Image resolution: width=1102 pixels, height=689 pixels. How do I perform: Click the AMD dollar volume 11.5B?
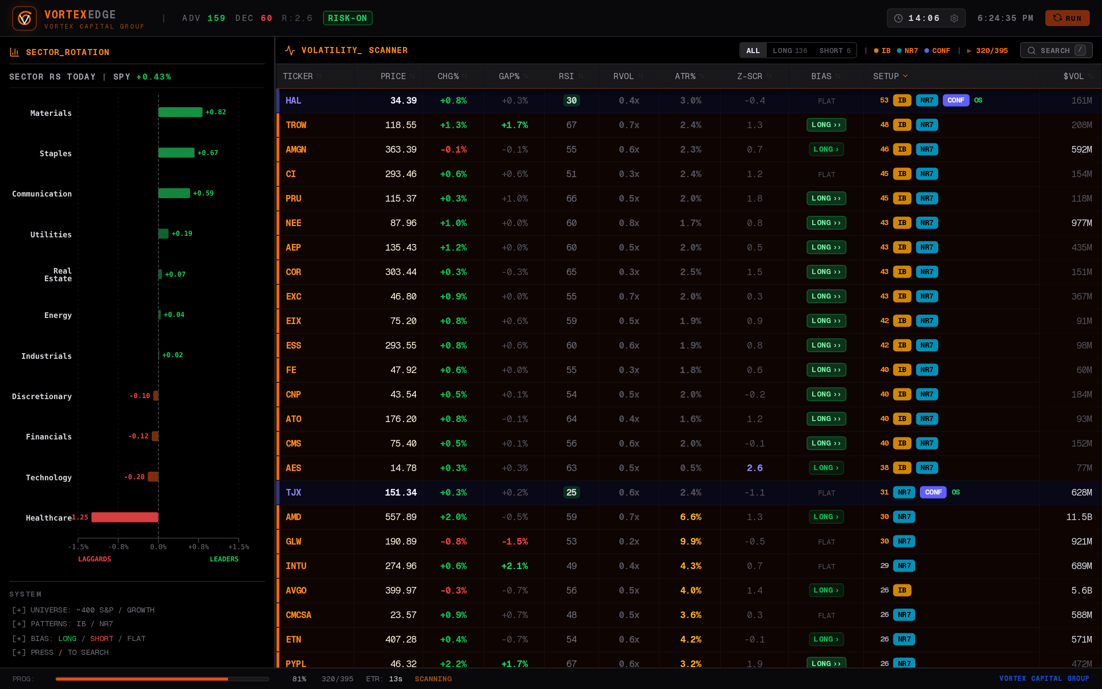pos(1079,517)
